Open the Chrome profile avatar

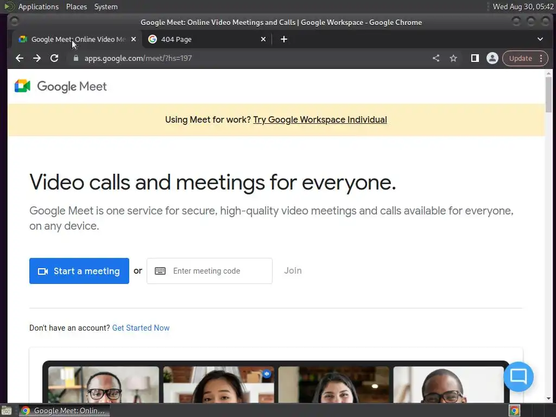click(x=492, y=58)
